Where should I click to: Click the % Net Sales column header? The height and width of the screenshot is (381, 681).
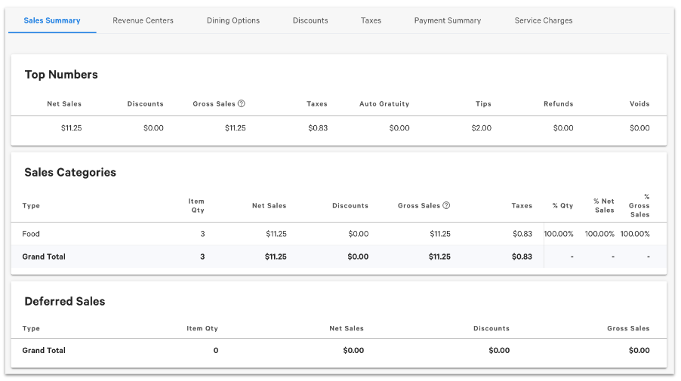(603, 205)
